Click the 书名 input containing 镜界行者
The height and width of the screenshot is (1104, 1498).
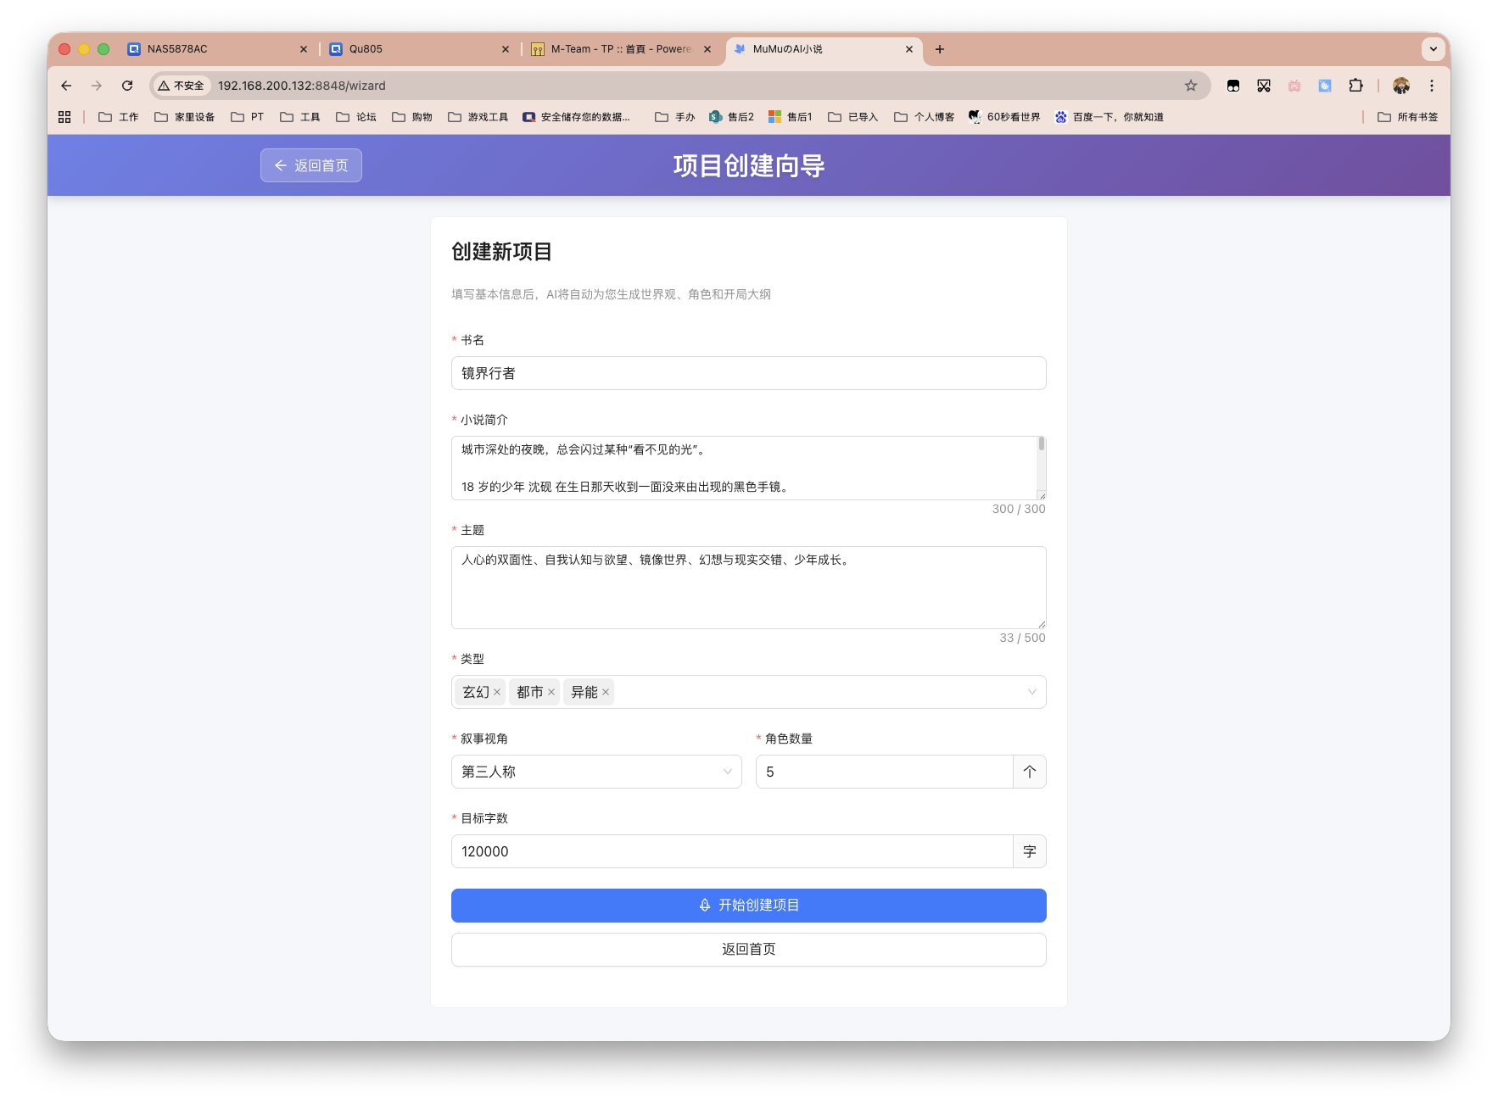tap(748, 373)
